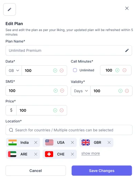Remove India from selected locations
The width and height of the screenshot is (136, 185).
(x=36, y=142)
